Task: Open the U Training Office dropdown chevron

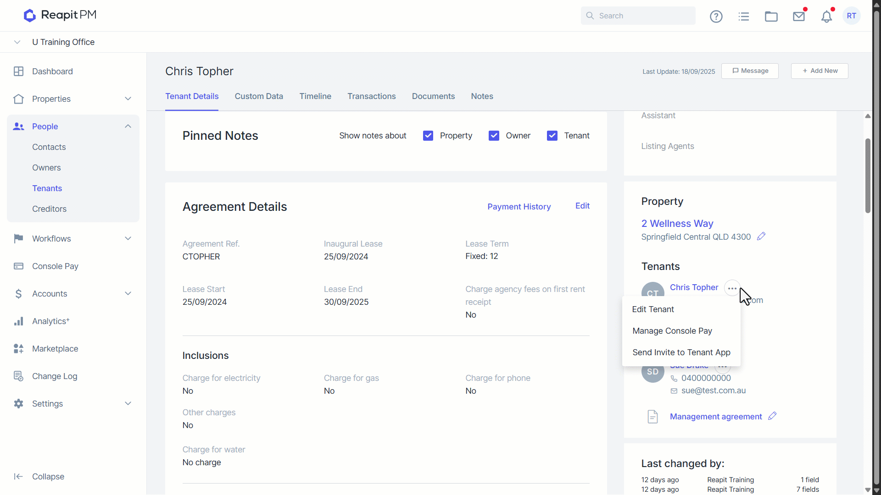Action: (17, 42)
